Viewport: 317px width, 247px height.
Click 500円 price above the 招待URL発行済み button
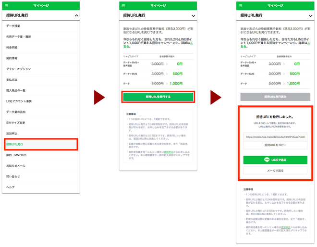pyautogui.click(x=294, y=74)
